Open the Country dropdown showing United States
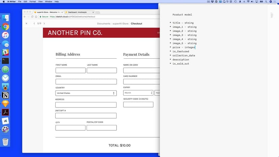279x157 pixels. pos(86,93)
